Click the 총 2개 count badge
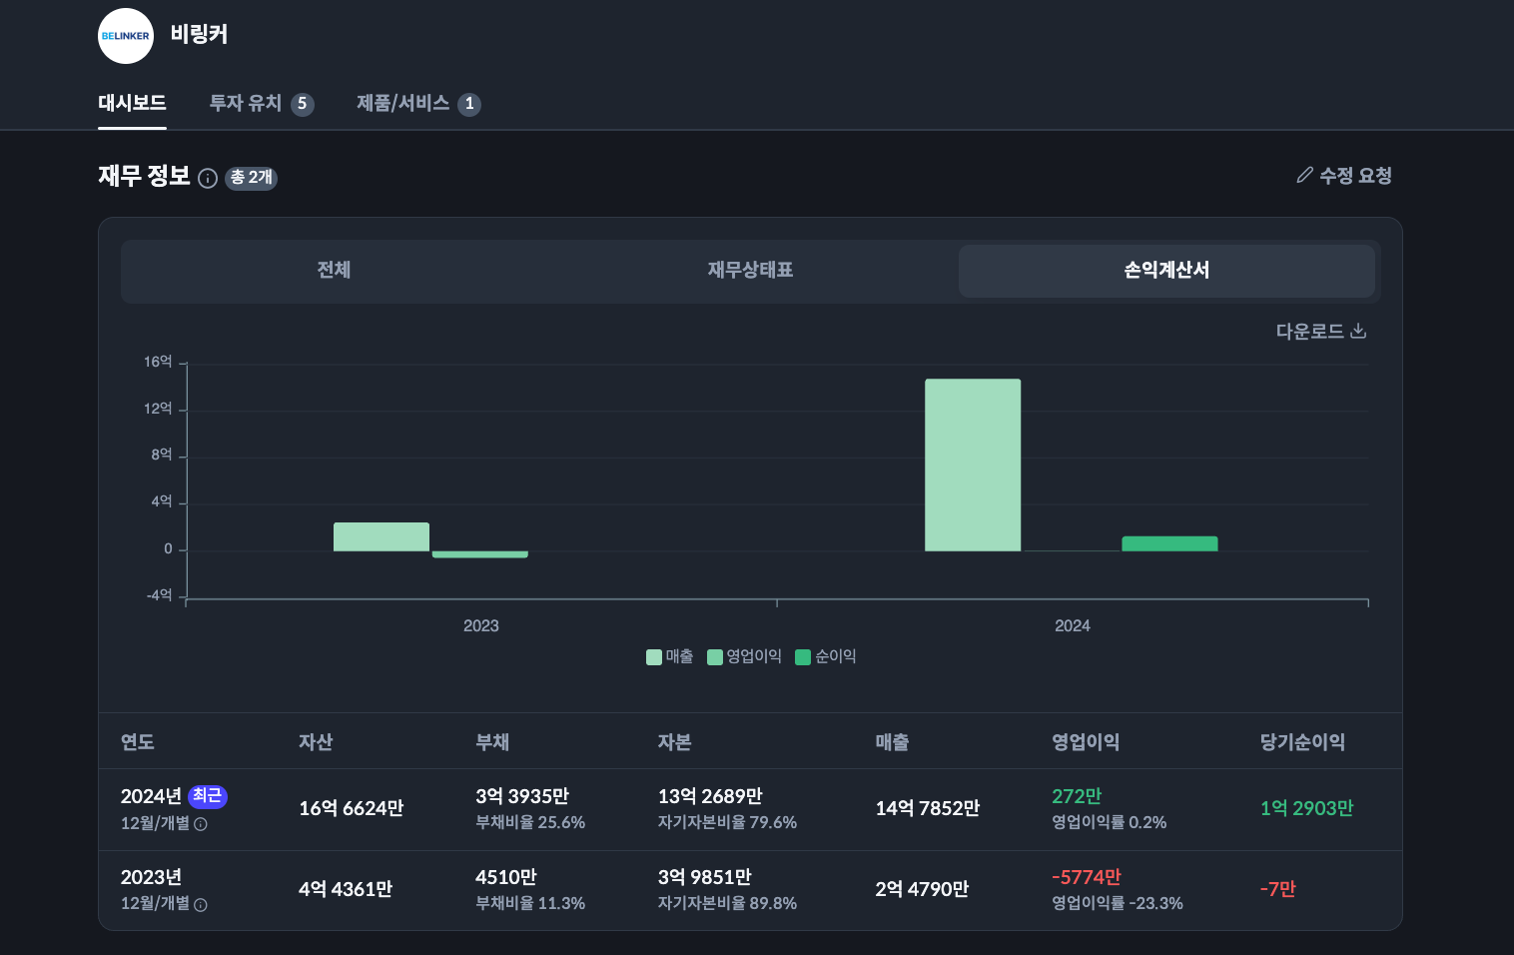 click(x=251, y=178)
